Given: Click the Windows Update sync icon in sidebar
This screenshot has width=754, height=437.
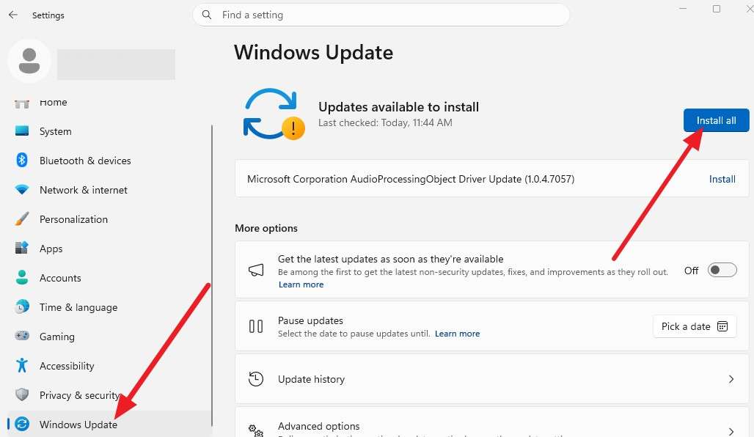Looking at the screenshot, I should (22, 424).
